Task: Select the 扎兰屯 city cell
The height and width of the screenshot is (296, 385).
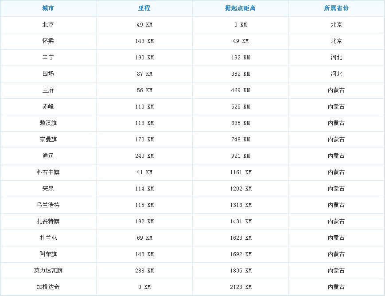Action: pyautogui.click(x=48, y=238)
